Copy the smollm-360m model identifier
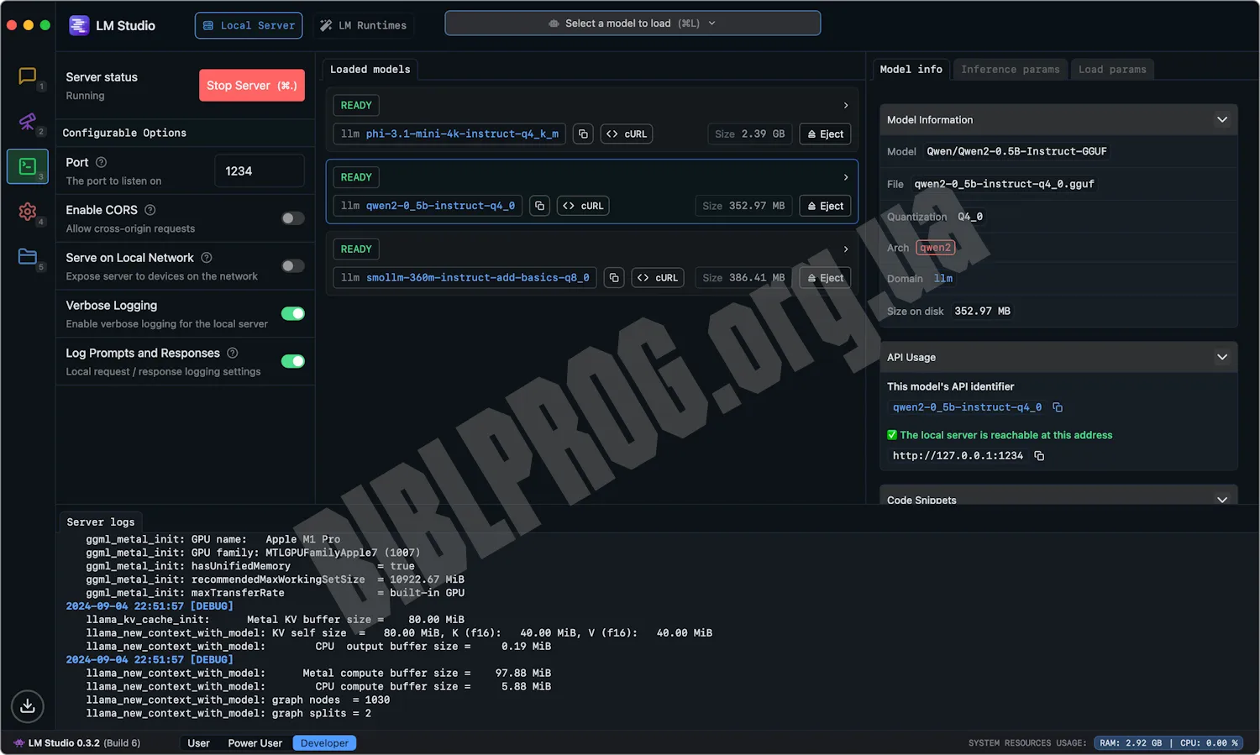Image resolution: width=1260 pixels, height=755 pixels. pos(614,278)
